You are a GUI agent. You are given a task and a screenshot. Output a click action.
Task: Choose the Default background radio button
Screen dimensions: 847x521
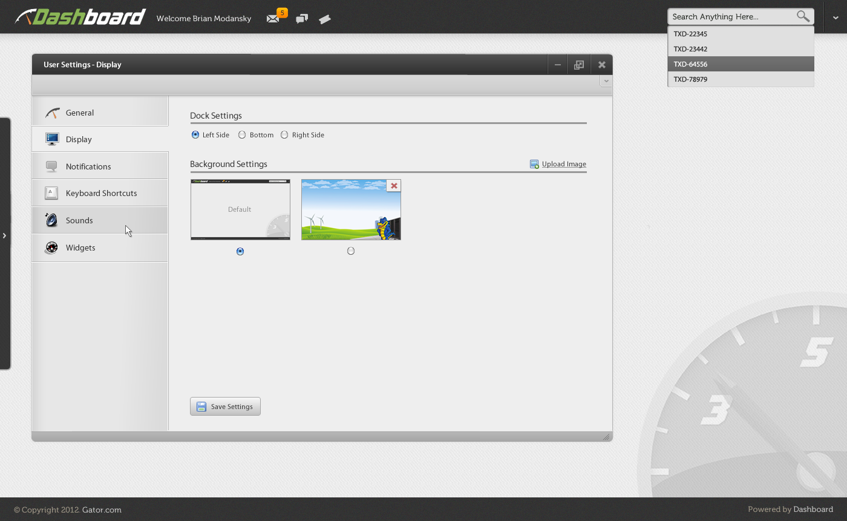(240, 251)
